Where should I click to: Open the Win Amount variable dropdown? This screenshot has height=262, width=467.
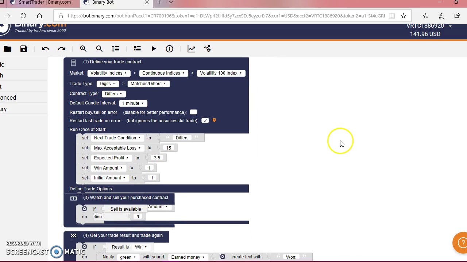(108, 168)
